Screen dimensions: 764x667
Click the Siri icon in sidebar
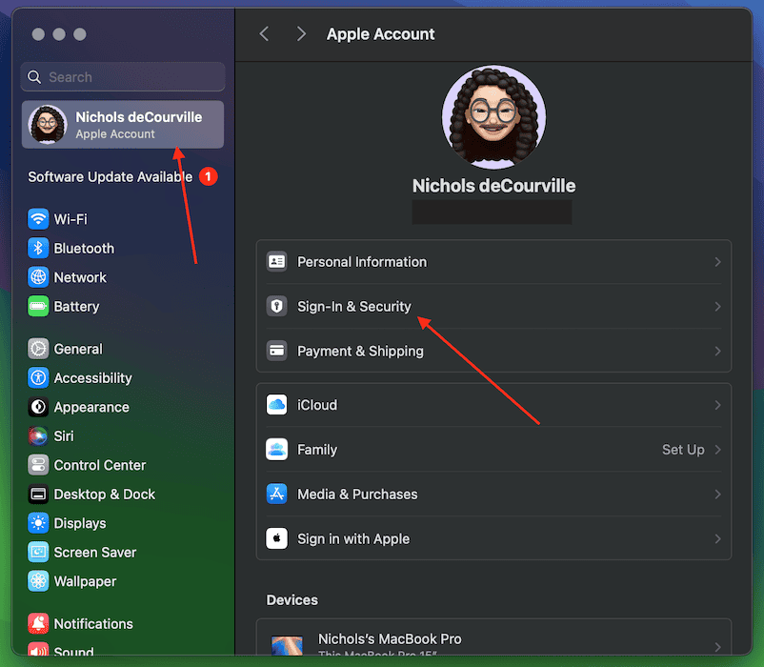[x=38, y=436]
